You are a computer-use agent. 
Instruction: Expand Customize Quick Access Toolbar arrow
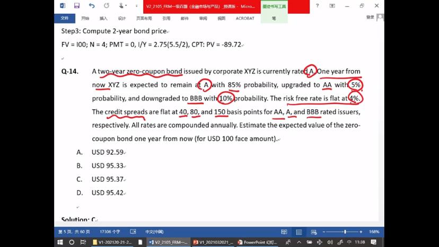[135, 6]
